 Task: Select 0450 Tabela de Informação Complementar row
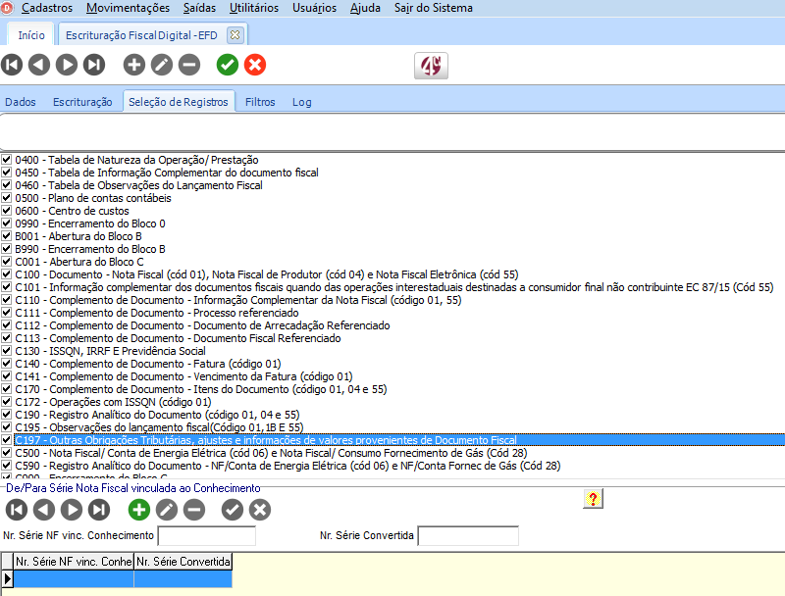tap(167, 173)
